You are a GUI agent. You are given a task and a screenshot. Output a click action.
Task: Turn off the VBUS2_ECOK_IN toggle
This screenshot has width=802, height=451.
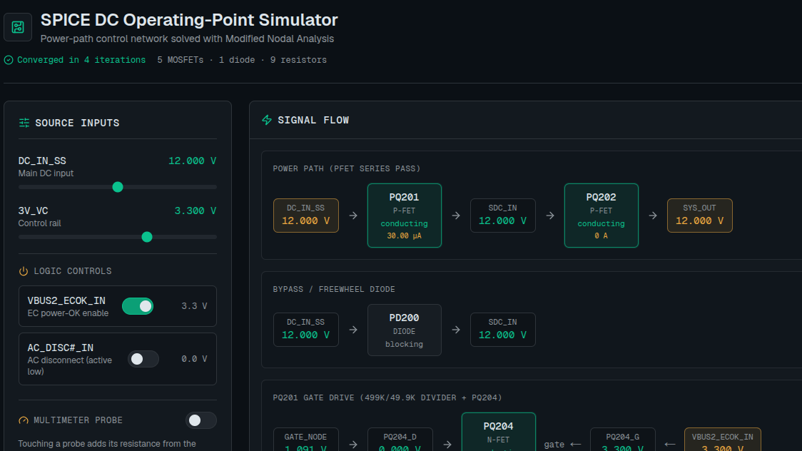[138, 306]
